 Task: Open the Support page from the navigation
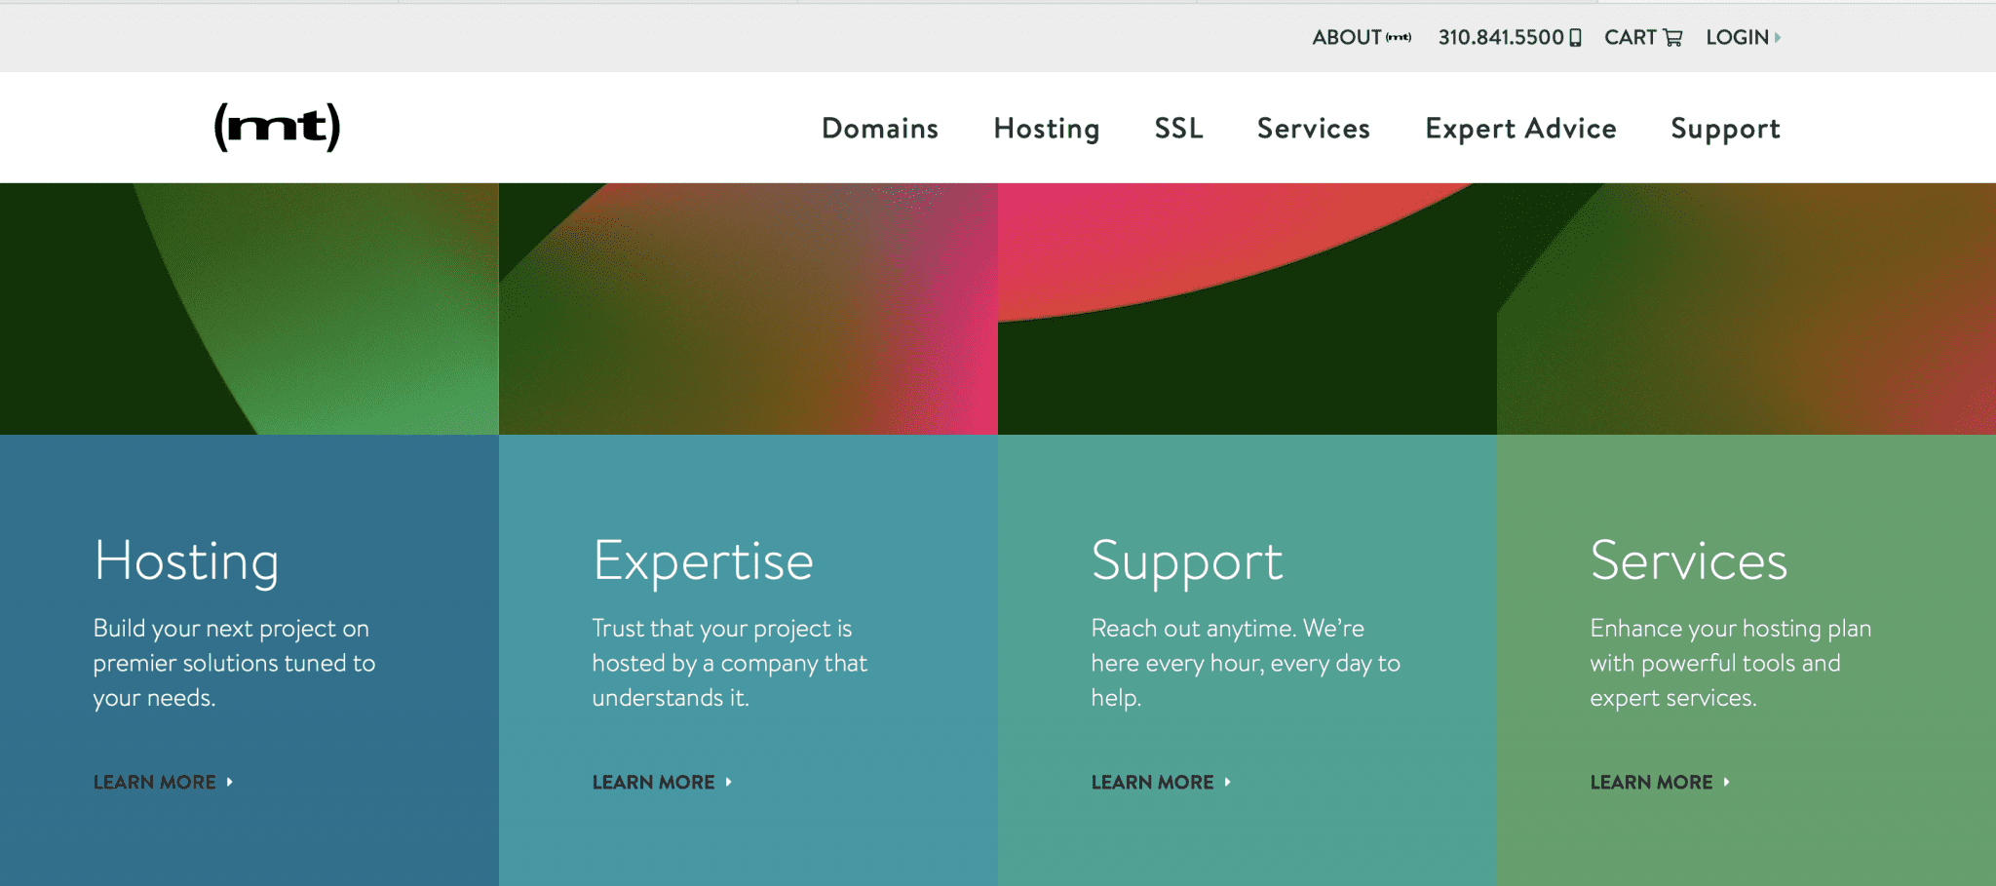click(1725, 128)
